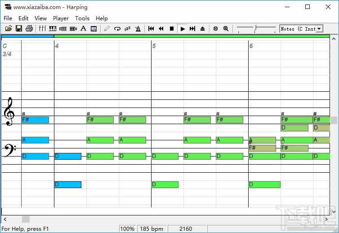Image resolution: width=339 pixels, height=233 pixels.
Task: Open the Tools menu
Action: pyautogui.click(x=82, y=18)
